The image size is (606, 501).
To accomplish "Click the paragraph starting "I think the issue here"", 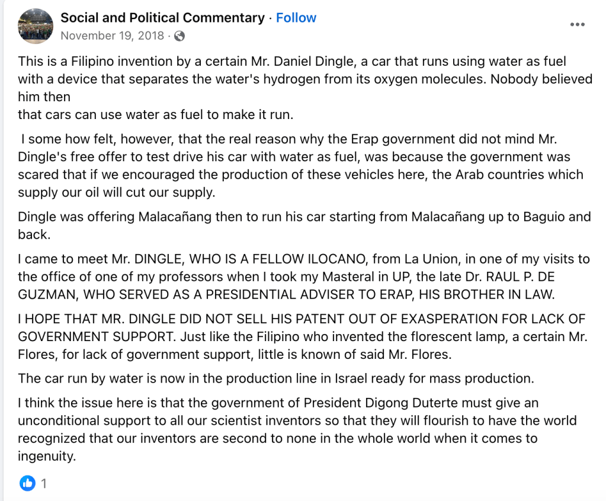I will [296, 429].
